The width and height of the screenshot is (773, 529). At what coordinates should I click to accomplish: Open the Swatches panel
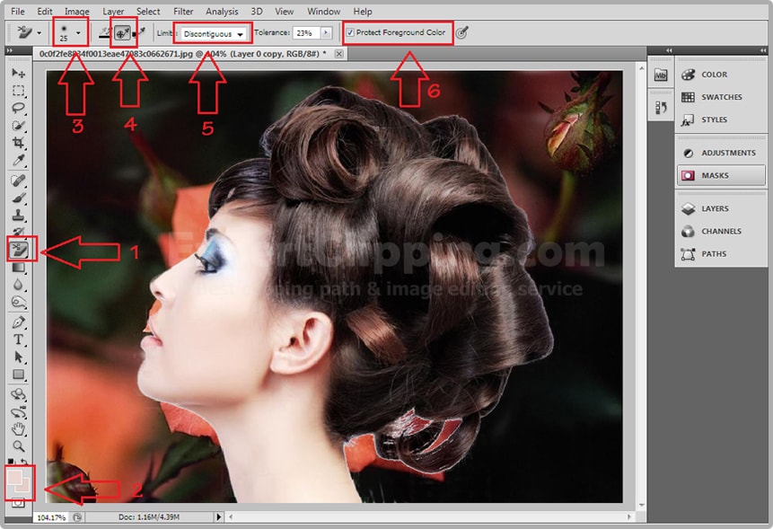coord(721,97)
